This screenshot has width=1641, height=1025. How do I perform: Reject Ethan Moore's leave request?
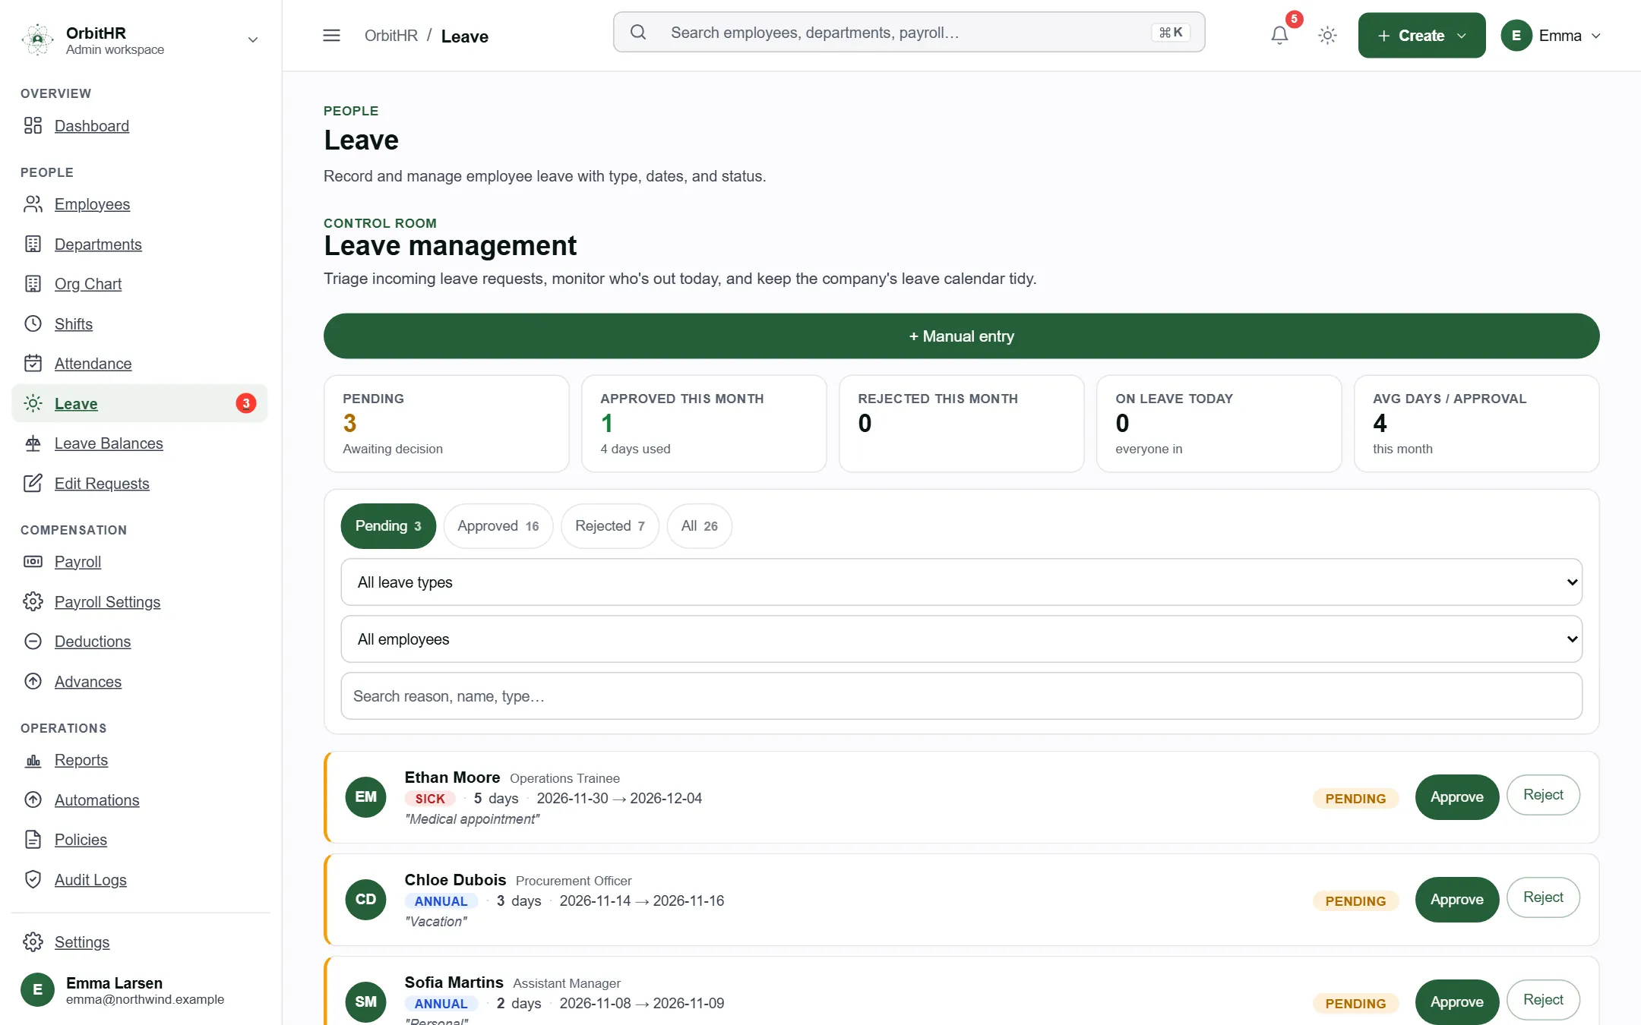(1543, 794)
